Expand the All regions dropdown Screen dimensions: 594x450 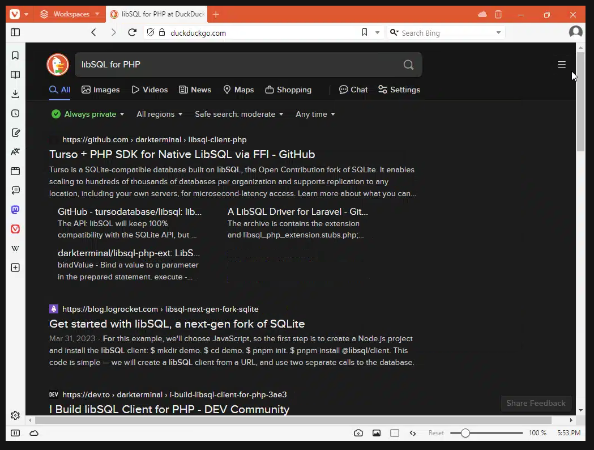159,114
